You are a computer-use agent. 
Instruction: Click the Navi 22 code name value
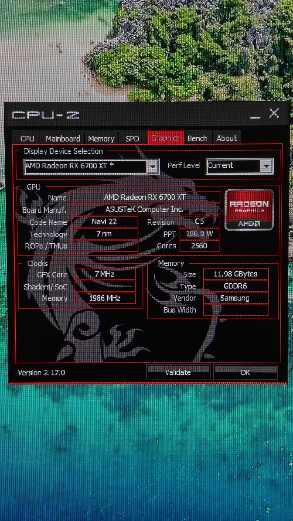tap(105, 222)
